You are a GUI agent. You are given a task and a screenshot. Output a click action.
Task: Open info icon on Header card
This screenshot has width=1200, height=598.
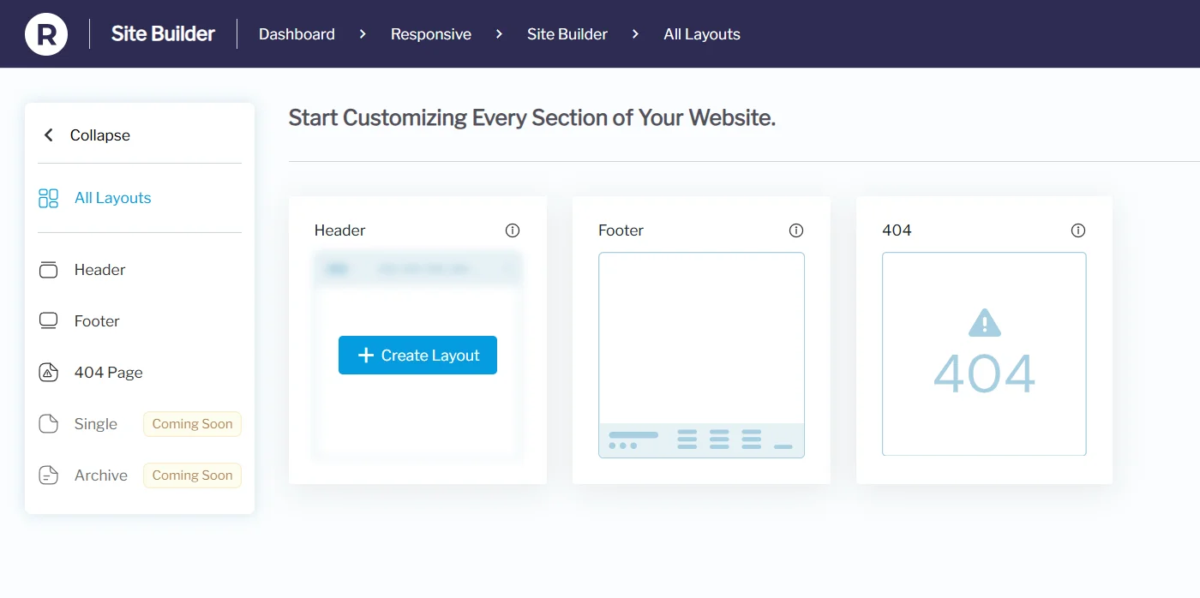[x=513, y=230]
